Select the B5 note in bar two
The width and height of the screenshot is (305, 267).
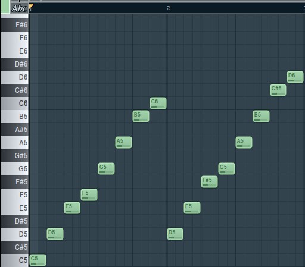pyautogui.click(x=262, y=117)
